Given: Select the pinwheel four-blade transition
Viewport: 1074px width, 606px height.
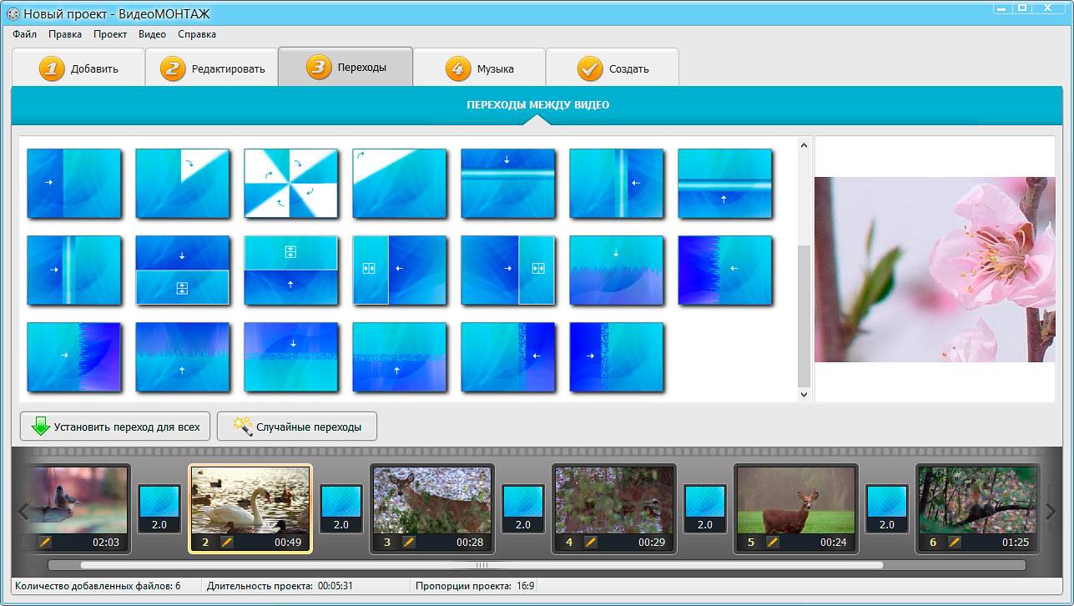Looking at the screenshot, I should point(291,184).
